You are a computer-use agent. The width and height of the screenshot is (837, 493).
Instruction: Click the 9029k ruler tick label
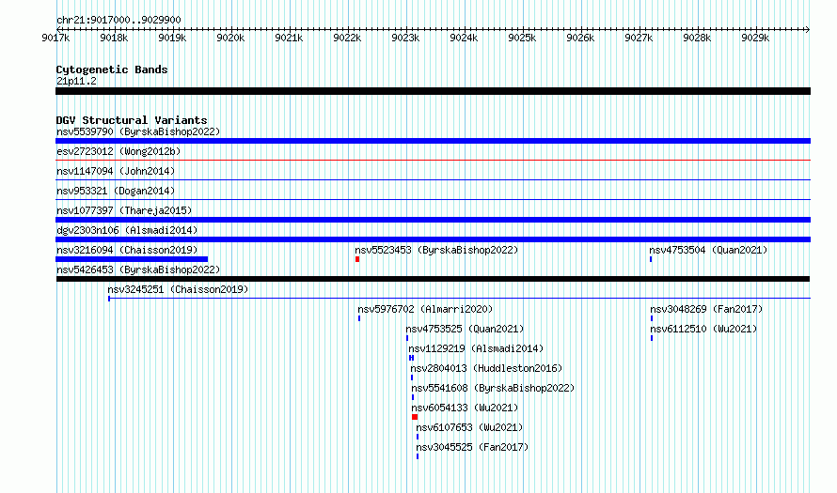click(x=755, y=38)
